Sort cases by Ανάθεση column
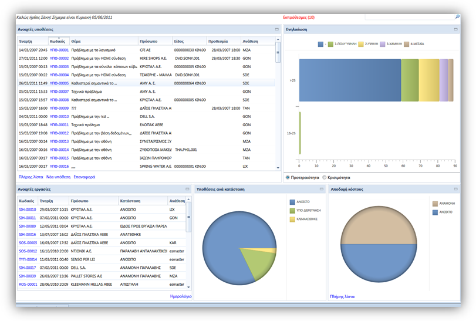The height and width of the screenshot is (321, 476). pos(258,41)
